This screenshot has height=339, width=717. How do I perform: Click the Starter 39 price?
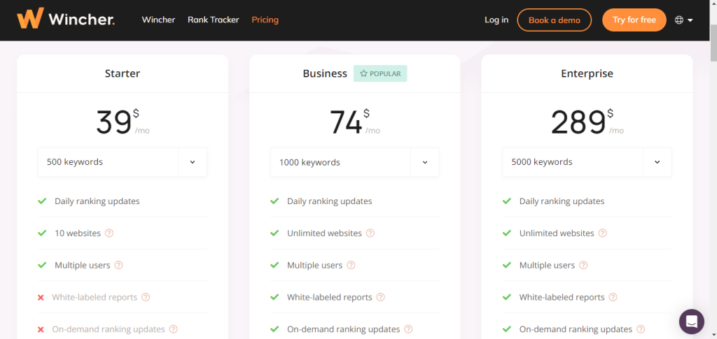(114, 123)
